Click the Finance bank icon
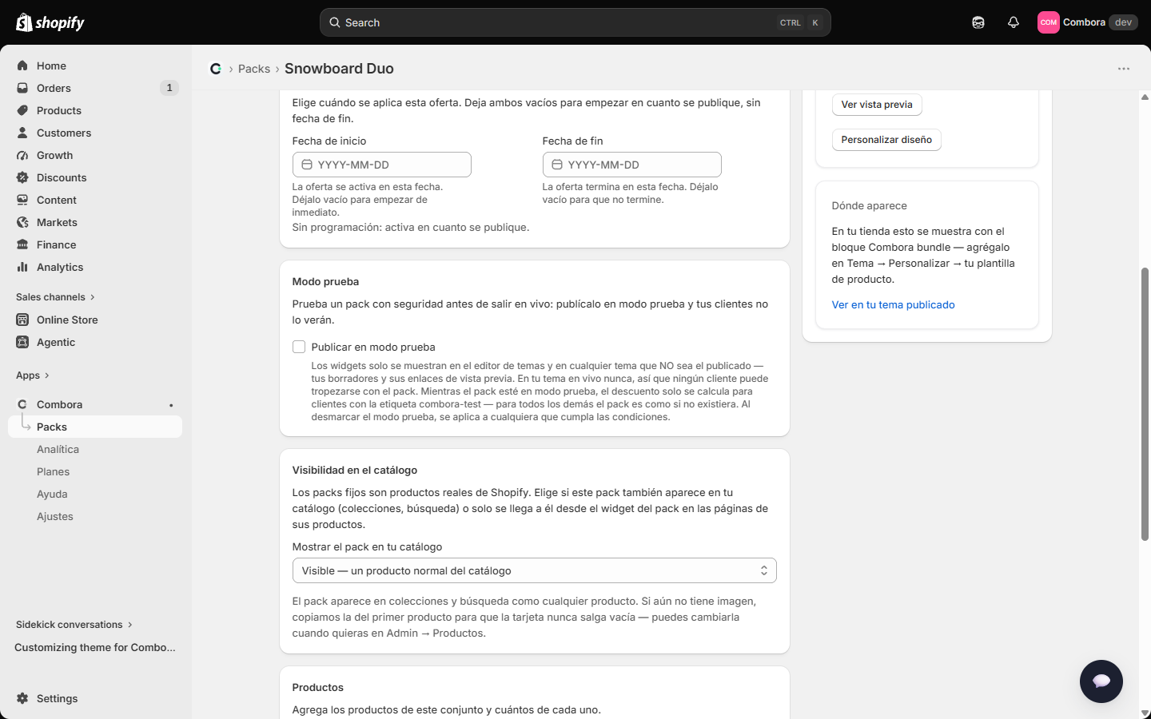 [x=22, y=244]
